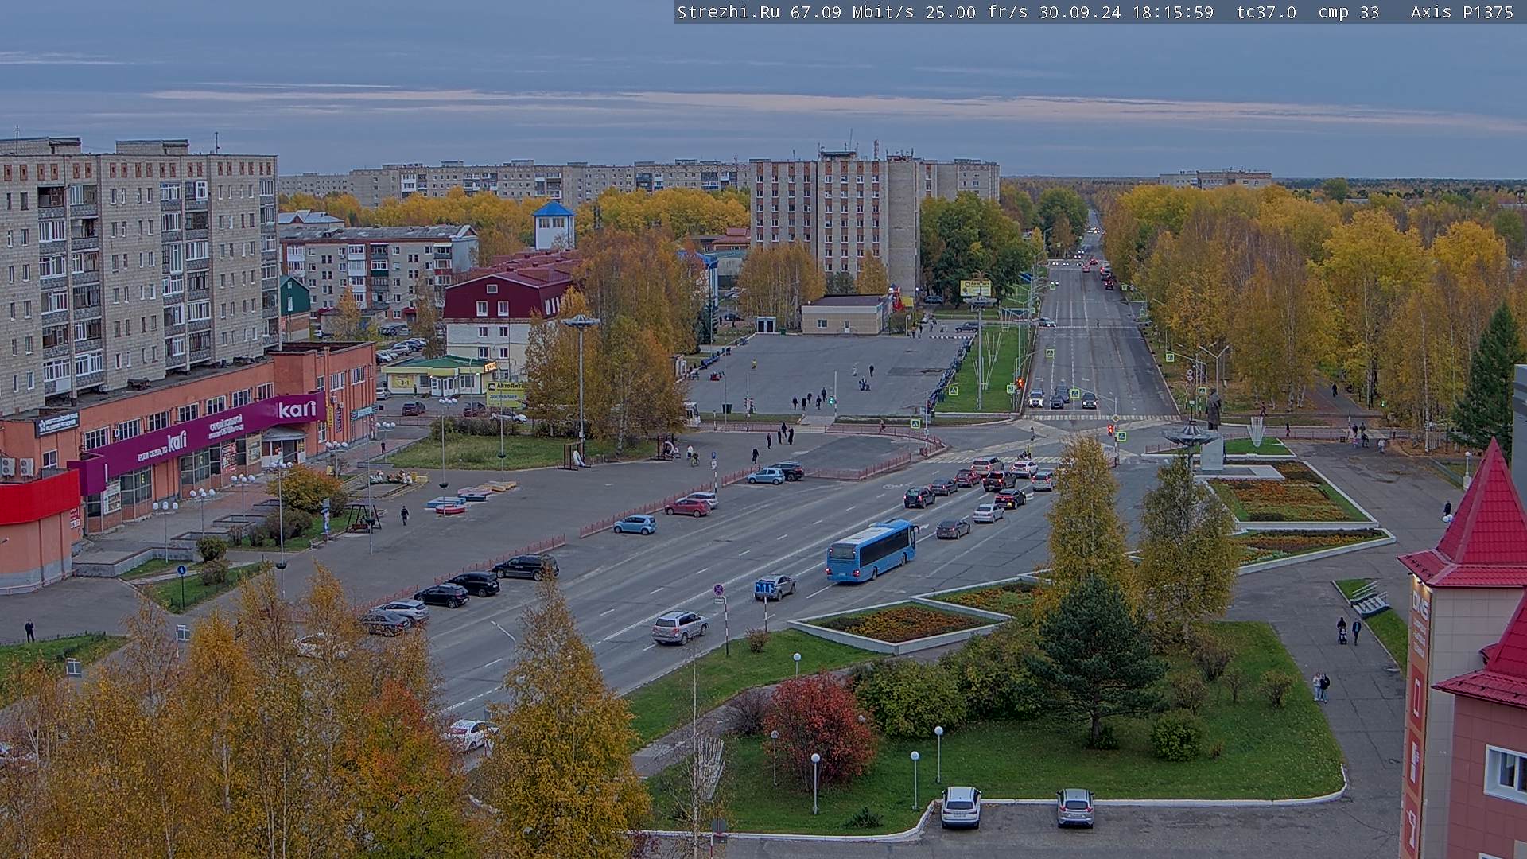This screenshot has width=1527, height=859.
Task: Click the 18:15:59 timestamp
Action: [x=1173, y=12]
